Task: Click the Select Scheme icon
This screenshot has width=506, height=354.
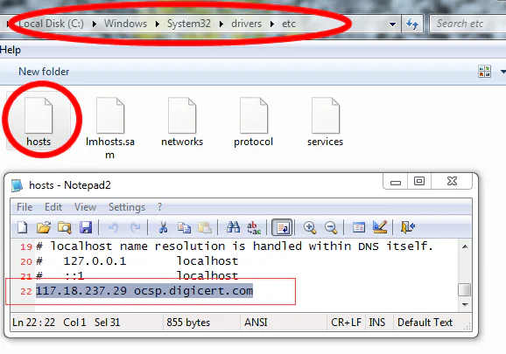Action: click(x=359, y=227)
